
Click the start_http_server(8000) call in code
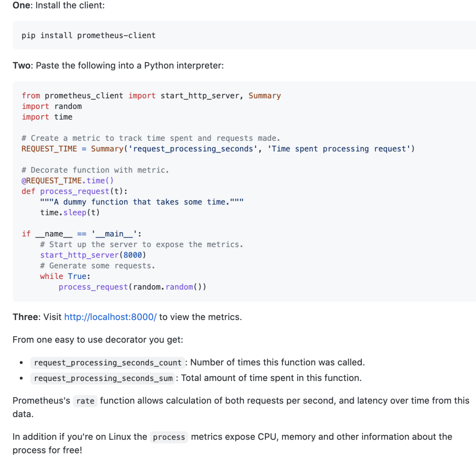[x=93, y=255]
